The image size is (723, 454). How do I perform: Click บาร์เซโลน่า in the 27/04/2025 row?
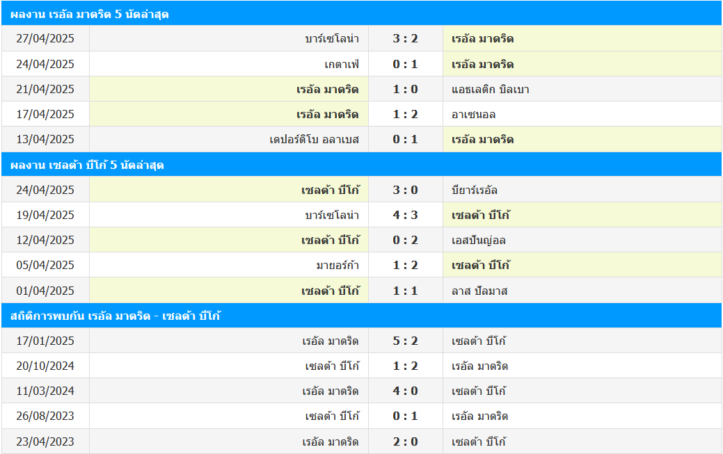click(x=332, y=39)
